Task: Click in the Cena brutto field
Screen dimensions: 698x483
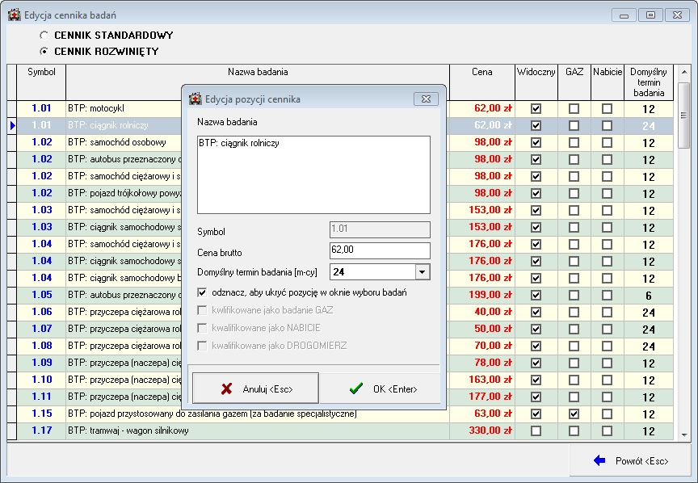Action: (x=380, y=250)
